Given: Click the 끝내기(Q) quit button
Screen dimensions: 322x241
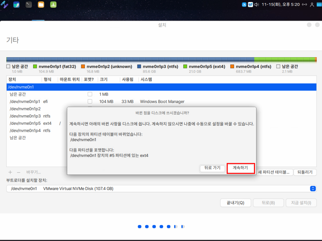Looking at the screenshot, I should 235,203.
